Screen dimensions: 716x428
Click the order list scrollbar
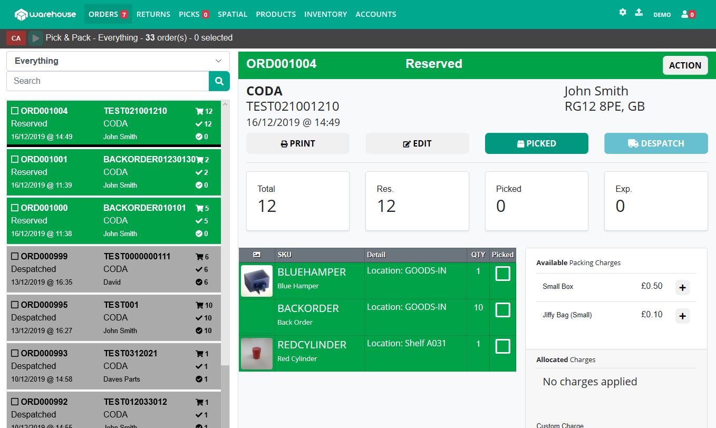click(226, 237)
